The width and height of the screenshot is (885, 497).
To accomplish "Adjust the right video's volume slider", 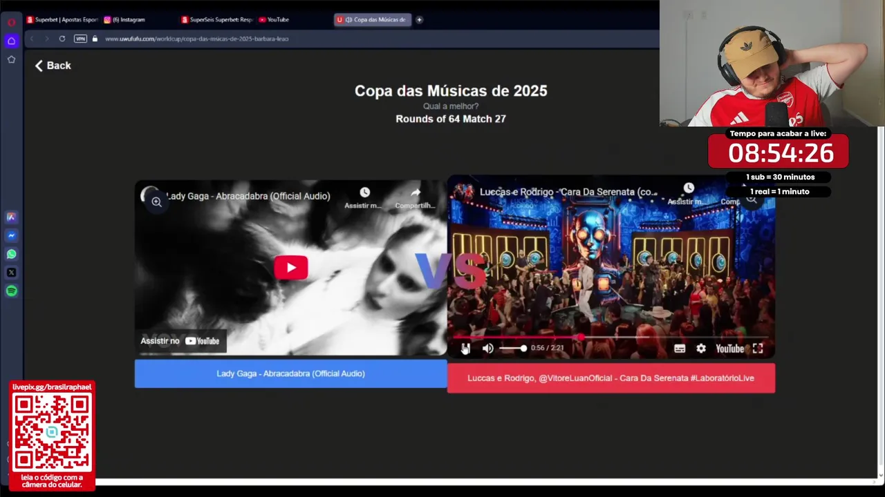I will (x=512, y=349).
